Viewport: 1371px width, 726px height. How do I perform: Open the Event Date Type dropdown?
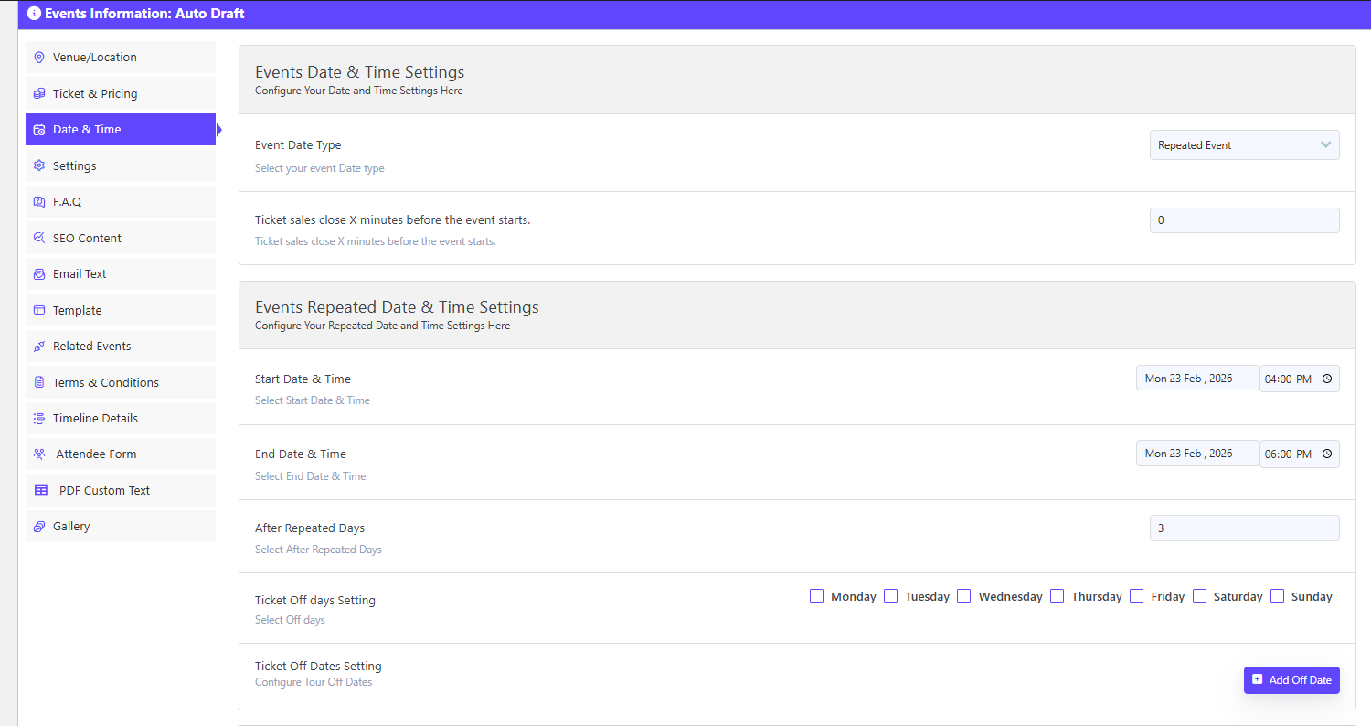click(x=1244, y=145)
